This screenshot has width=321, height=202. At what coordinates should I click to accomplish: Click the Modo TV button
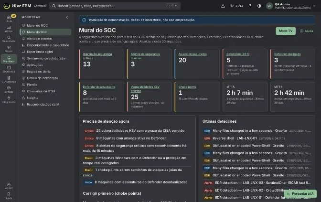[x=286, y=31]
